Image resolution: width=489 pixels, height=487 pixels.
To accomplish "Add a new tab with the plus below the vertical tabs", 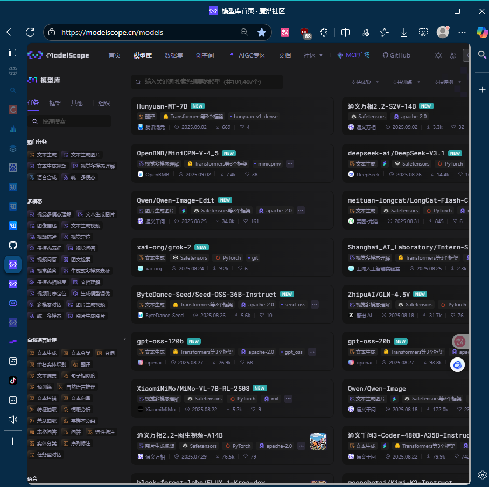I will point(13,441).
